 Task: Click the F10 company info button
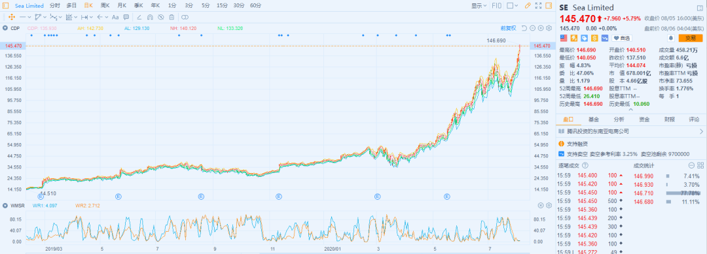pos(496,6)
